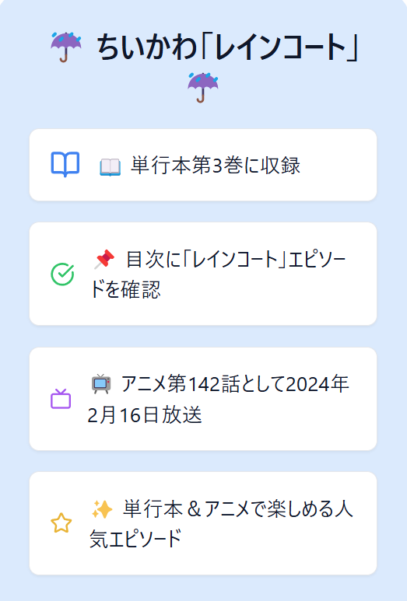Click the text ドを確認
The height and width of the screenshot is (601, 407).
click(125, 290)
